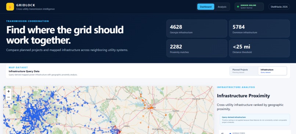
Task: Click the Infrastructure Analysis label
Action: pos(236,87)
